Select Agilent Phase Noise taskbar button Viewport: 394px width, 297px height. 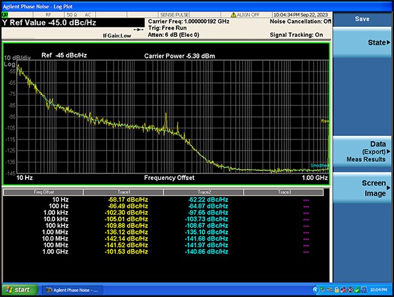coord(72,290)
